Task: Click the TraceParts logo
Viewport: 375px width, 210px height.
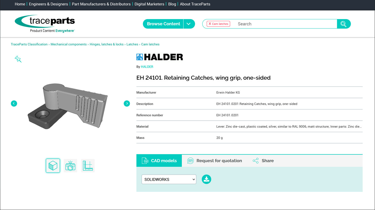Action: (x=45, y=24)
